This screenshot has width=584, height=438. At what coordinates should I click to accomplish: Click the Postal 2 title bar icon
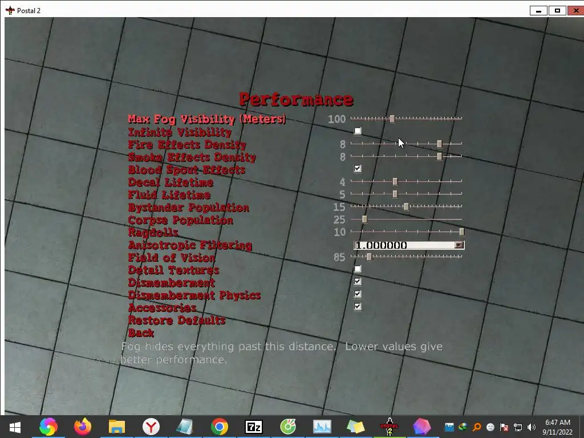(x=10, y=10)
